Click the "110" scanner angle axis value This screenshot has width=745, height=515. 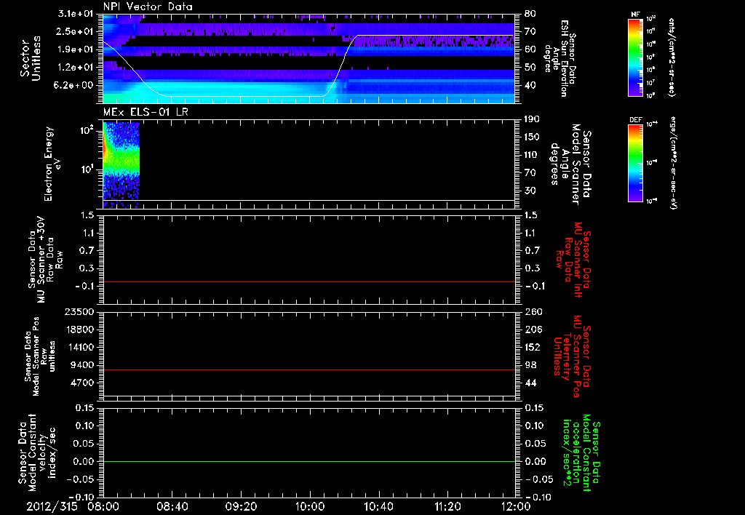pyautogui.click(x=532, y=155)
